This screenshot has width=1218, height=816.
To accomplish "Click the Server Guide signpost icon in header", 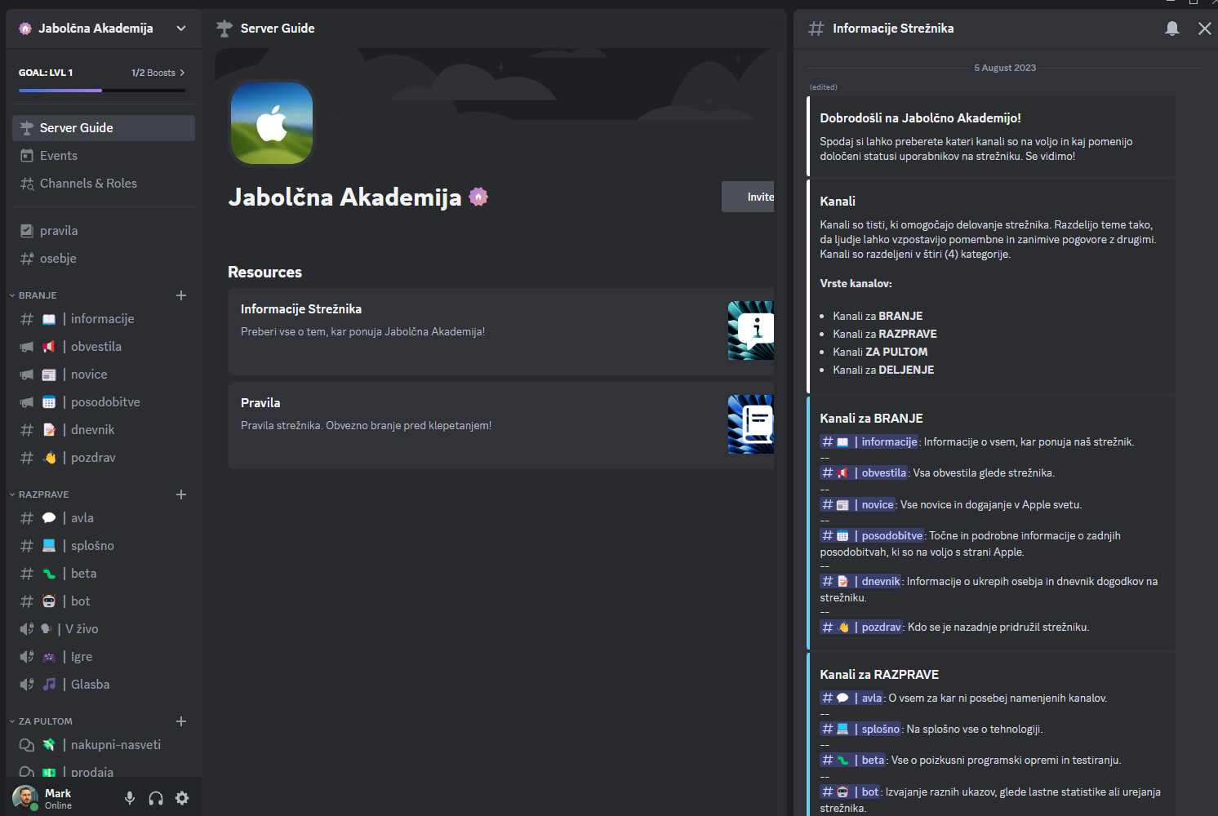I will [x=224, y=29].
